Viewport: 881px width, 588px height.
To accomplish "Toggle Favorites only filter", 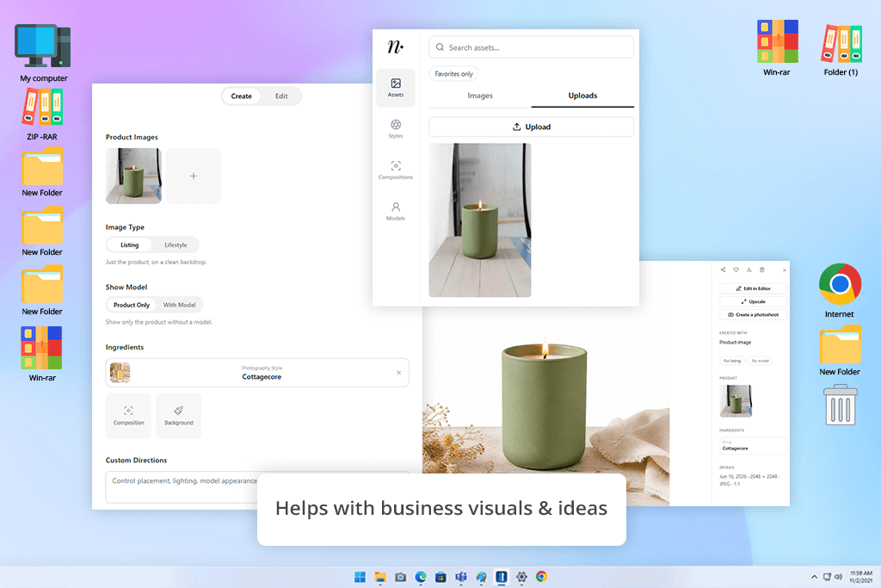I will tap(454, 74).
